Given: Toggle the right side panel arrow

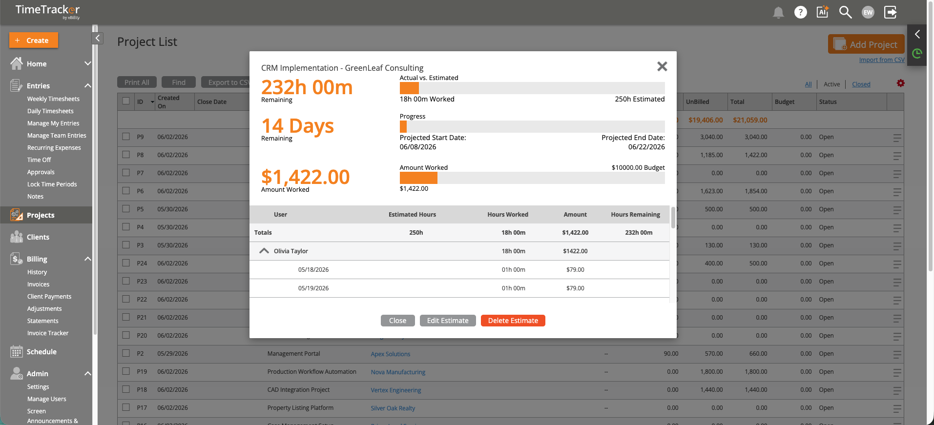Looking at the screenshot, I should [917, 34].
